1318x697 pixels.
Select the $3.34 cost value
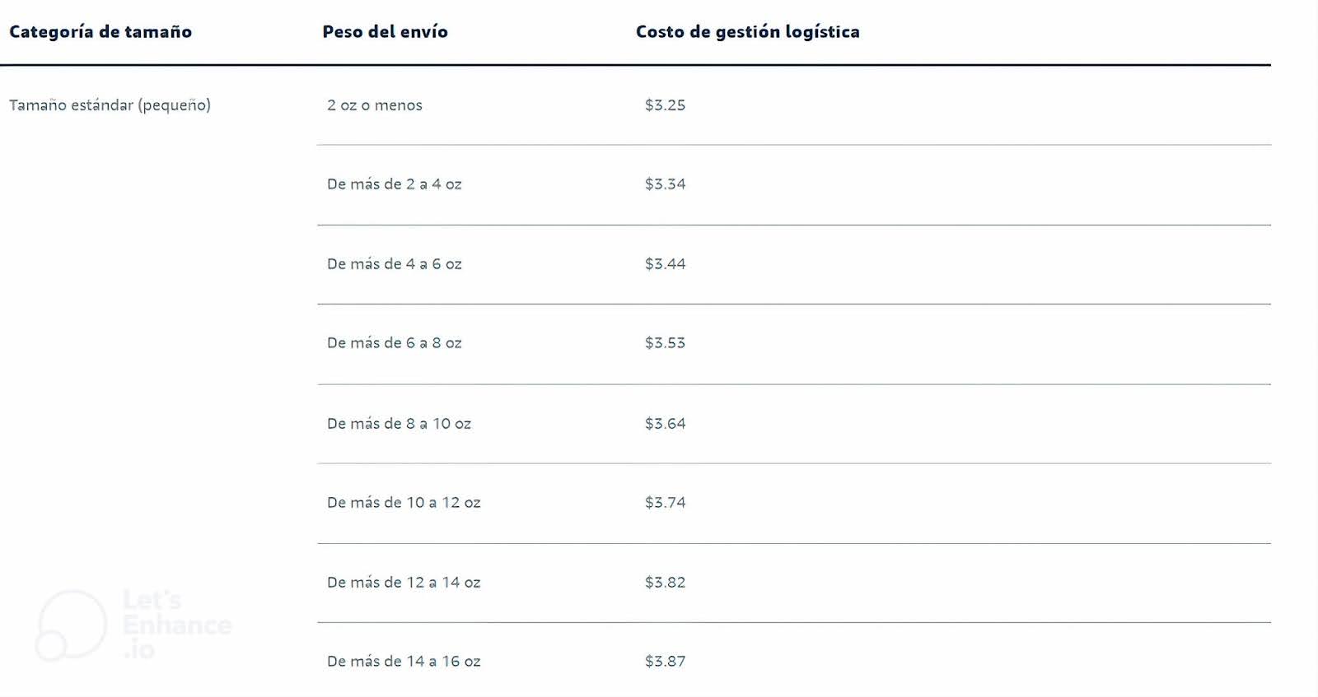665,184
